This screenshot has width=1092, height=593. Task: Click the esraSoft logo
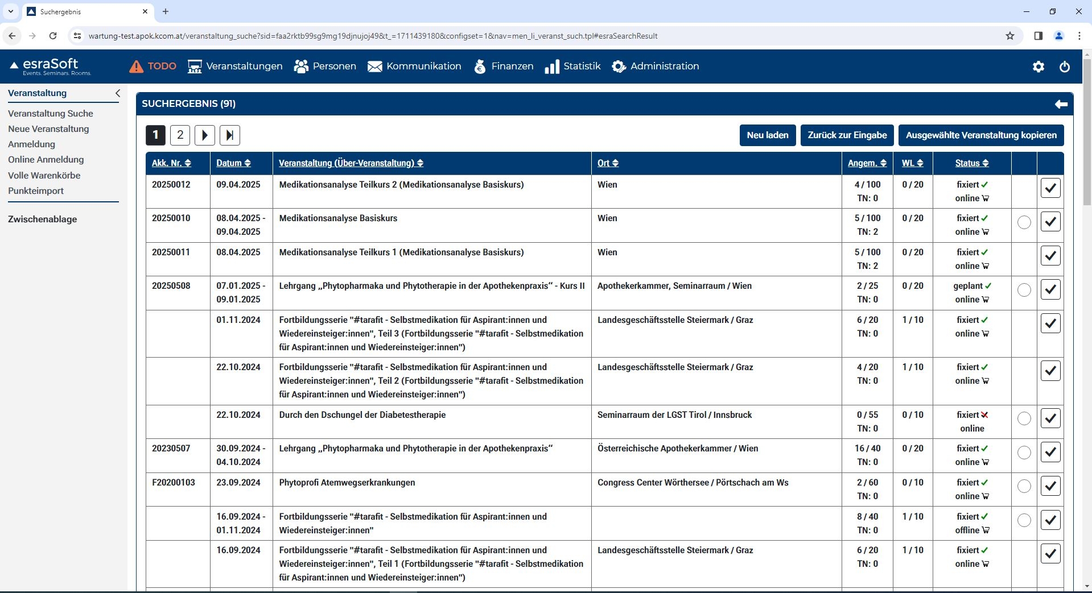click(50, 67)
